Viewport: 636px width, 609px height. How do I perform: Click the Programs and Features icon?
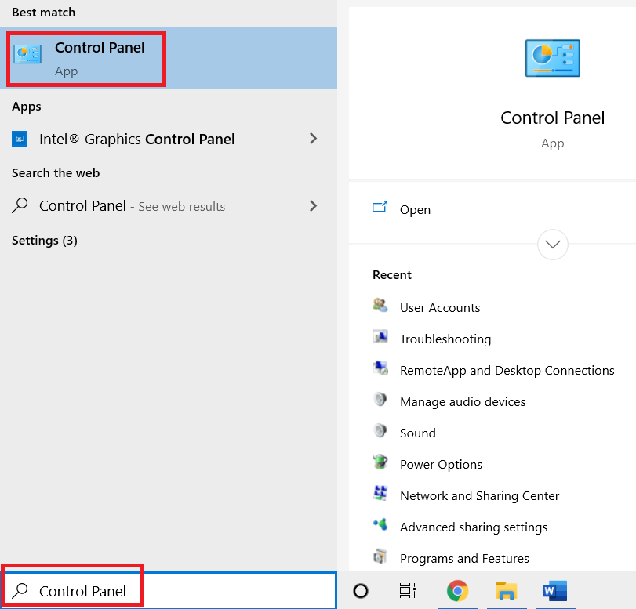tap(380, 556)
